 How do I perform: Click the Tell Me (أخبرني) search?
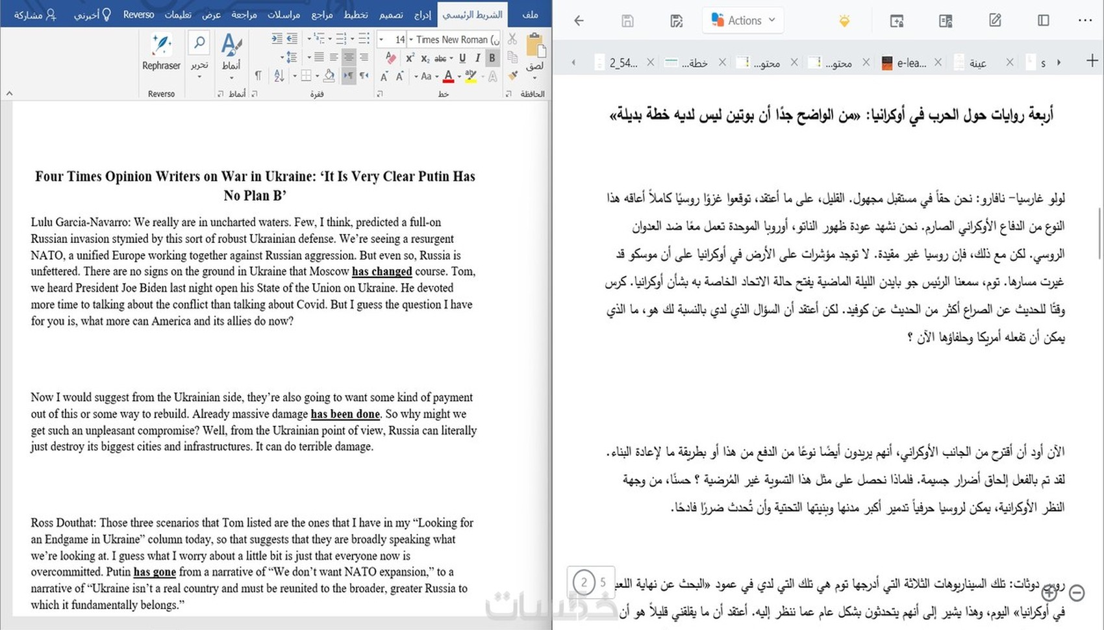(x=92, y=14)
